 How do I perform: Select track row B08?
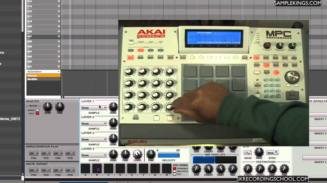43,32
